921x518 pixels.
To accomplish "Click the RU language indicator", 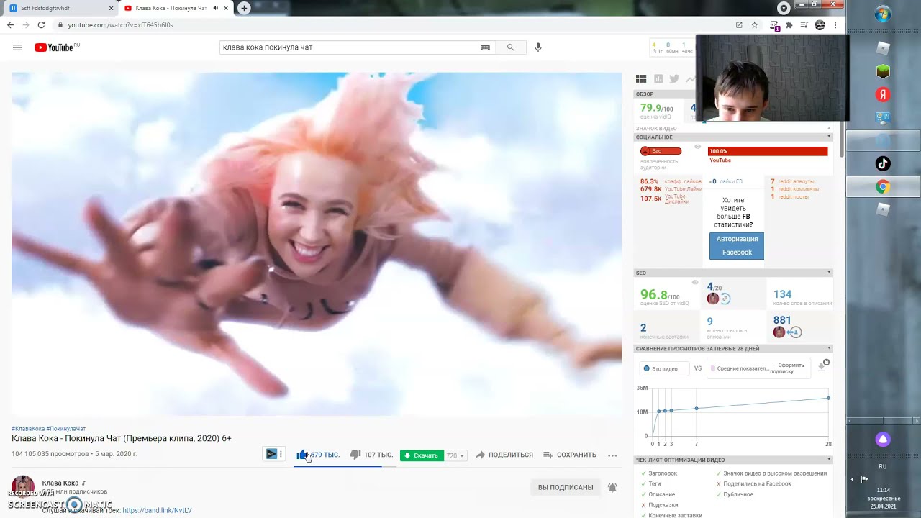I will click(883, 466).
